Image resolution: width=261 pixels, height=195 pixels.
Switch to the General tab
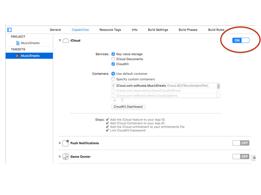pyautogui.click(x=55, y=30)
